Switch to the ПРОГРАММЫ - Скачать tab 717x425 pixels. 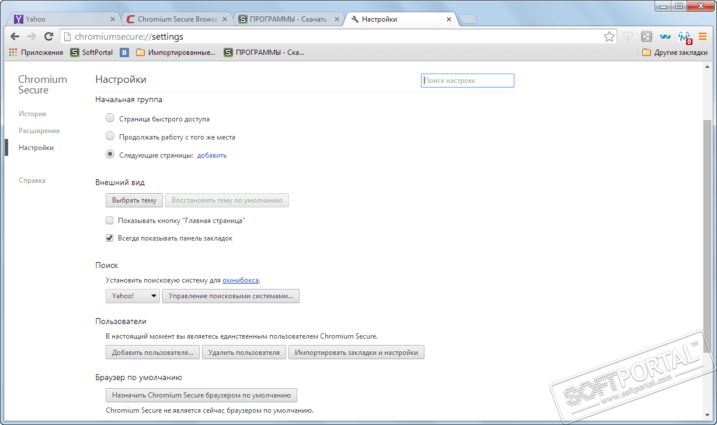(289, 19)
